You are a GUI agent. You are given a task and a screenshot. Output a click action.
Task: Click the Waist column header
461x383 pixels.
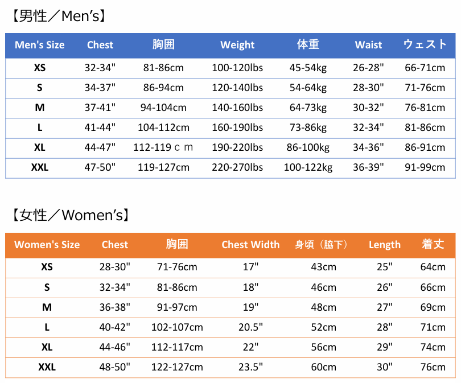[x=368, y=45]
